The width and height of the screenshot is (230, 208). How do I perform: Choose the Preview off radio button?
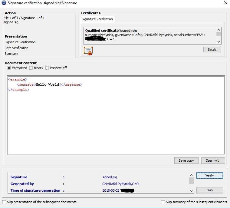click(47, 68)
